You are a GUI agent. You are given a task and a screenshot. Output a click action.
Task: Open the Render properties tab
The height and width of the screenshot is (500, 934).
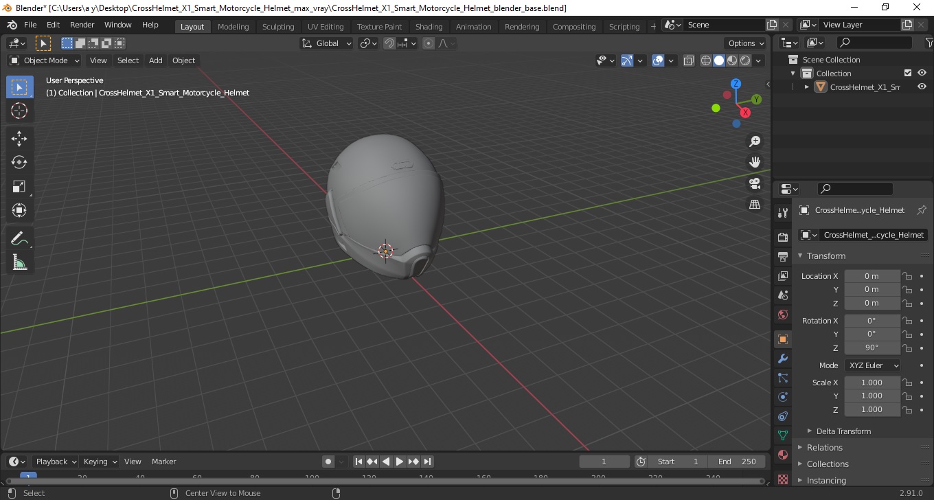click(782, 238)
